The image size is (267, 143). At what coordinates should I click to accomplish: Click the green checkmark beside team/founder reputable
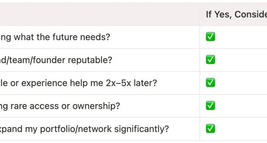210,60
